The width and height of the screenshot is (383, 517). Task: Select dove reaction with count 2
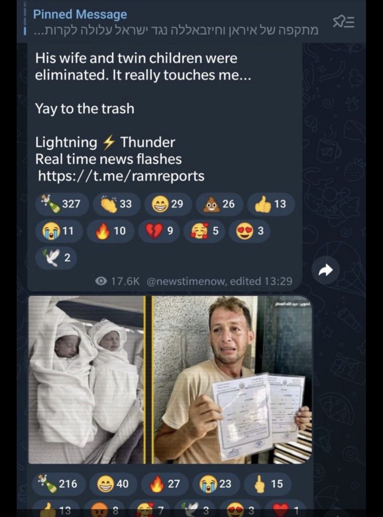56,258
